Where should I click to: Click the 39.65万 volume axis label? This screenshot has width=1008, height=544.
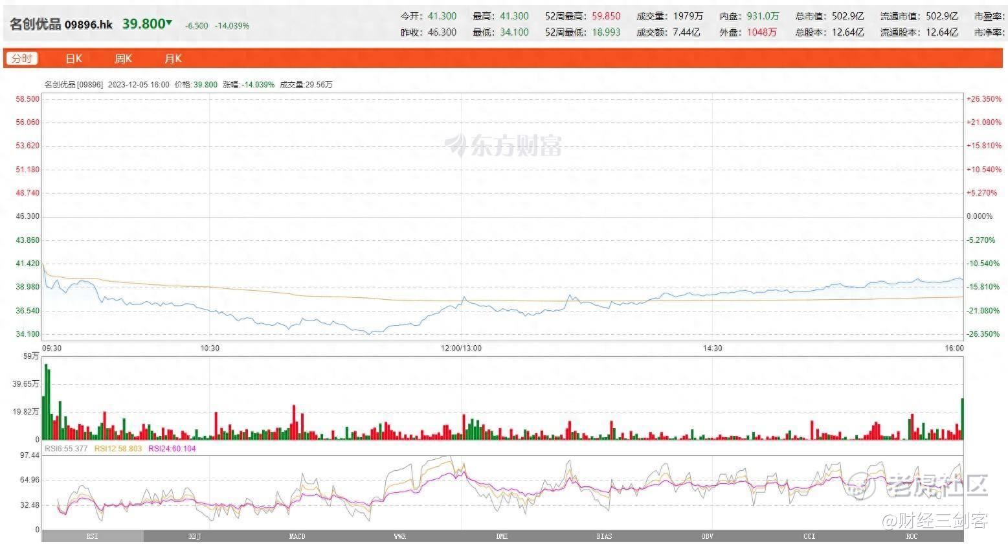pos(26,383)
